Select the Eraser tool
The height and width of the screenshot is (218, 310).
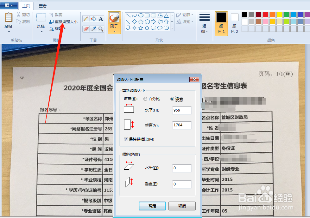[86, 29]
